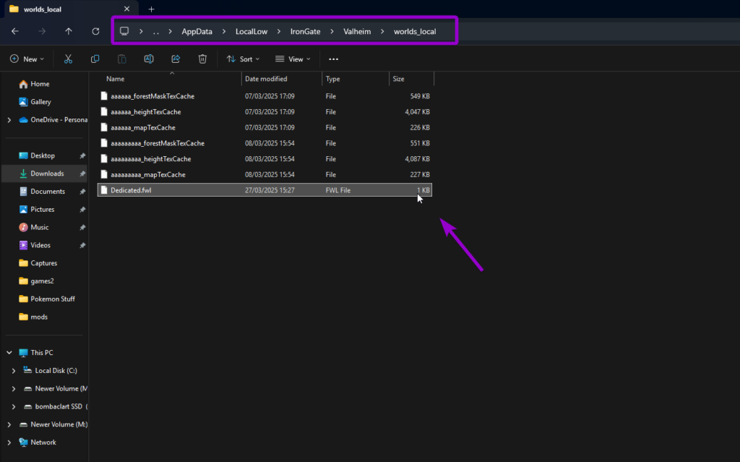The image size is (740, 462).
Task: Click the Share icon in toolbar
Action: (176, 59)
